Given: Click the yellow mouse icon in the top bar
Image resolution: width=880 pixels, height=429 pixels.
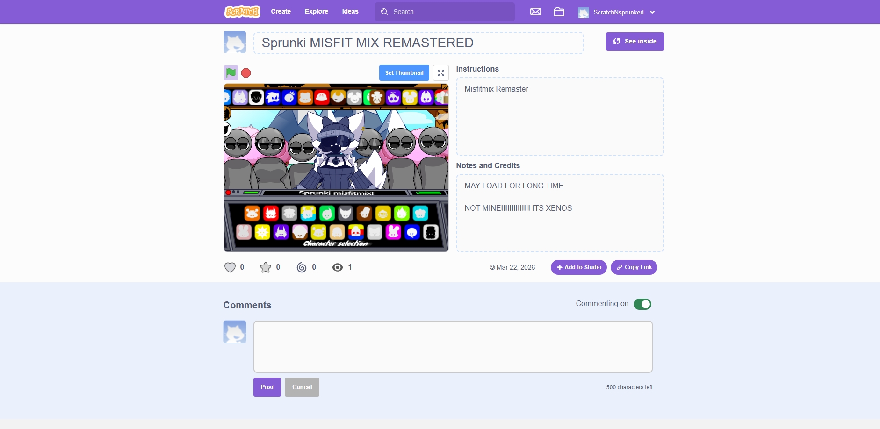Looking at the screenshot, I should 410,97.
